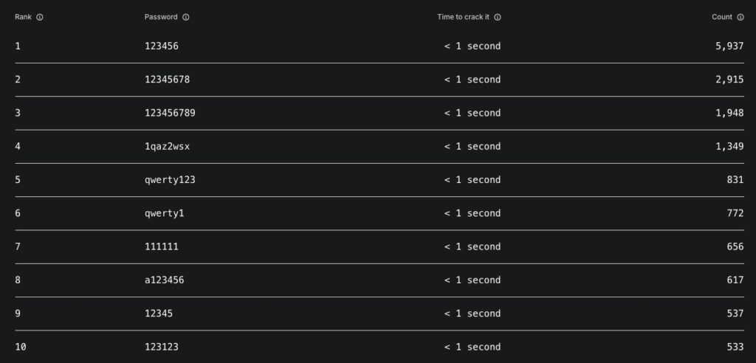The width and height of the screenshot is (756, 363).
Task: Click the count value 5,937
Action: click(x=729, y=46)
